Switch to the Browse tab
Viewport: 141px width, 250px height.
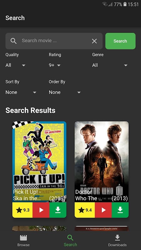click(23, 241)
